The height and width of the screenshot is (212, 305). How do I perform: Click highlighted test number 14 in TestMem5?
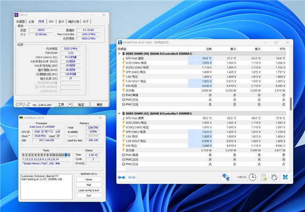[66, 154]
